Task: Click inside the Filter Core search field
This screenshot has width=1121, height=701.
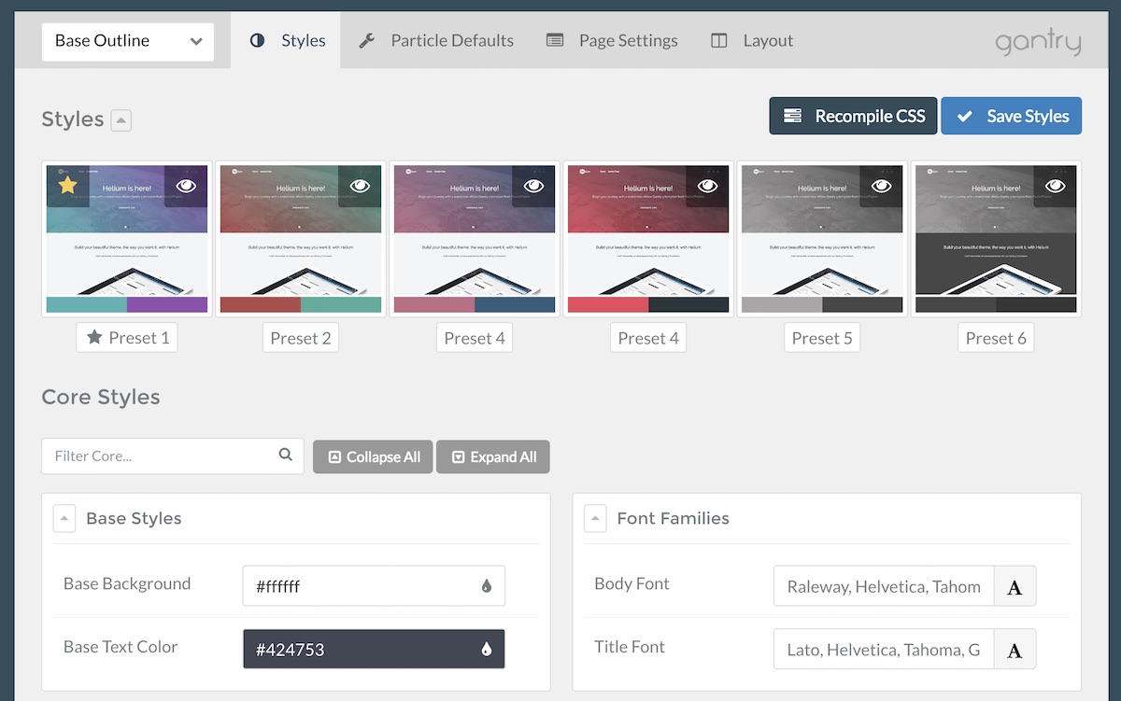Action: 149,456
